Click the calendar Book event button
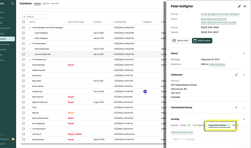Image resolution: width=251 pixels, height=148 pixels. [x=202, y=41]
